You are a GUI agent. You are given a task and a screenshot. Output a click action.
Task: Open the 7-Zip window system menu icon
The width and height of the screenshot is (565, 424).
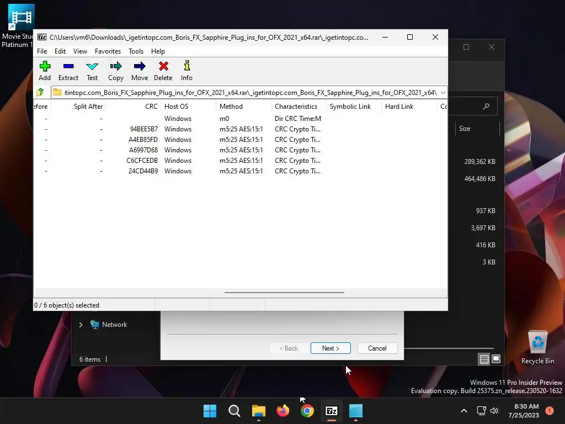[x=42, y=37]
